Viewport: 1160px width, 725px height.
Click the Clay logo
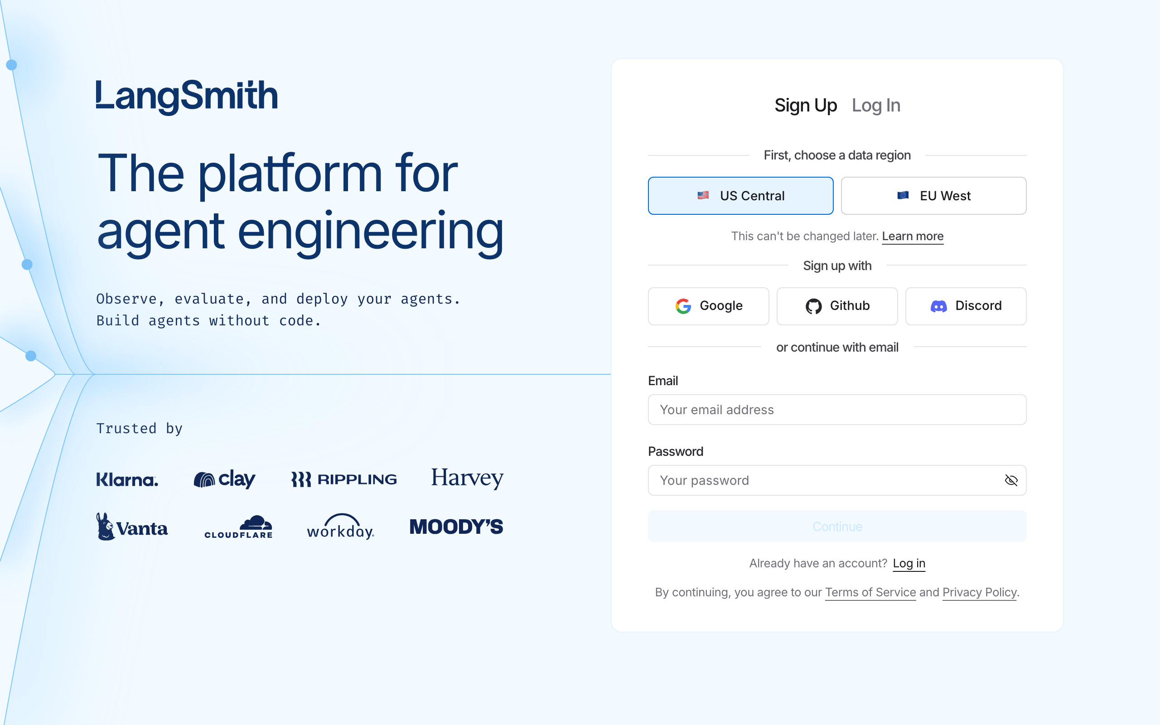[224, 478]
